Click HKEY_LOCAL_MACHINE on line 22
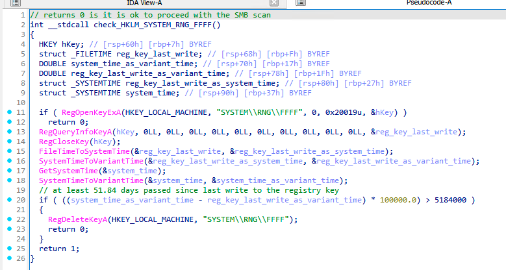 152,219
